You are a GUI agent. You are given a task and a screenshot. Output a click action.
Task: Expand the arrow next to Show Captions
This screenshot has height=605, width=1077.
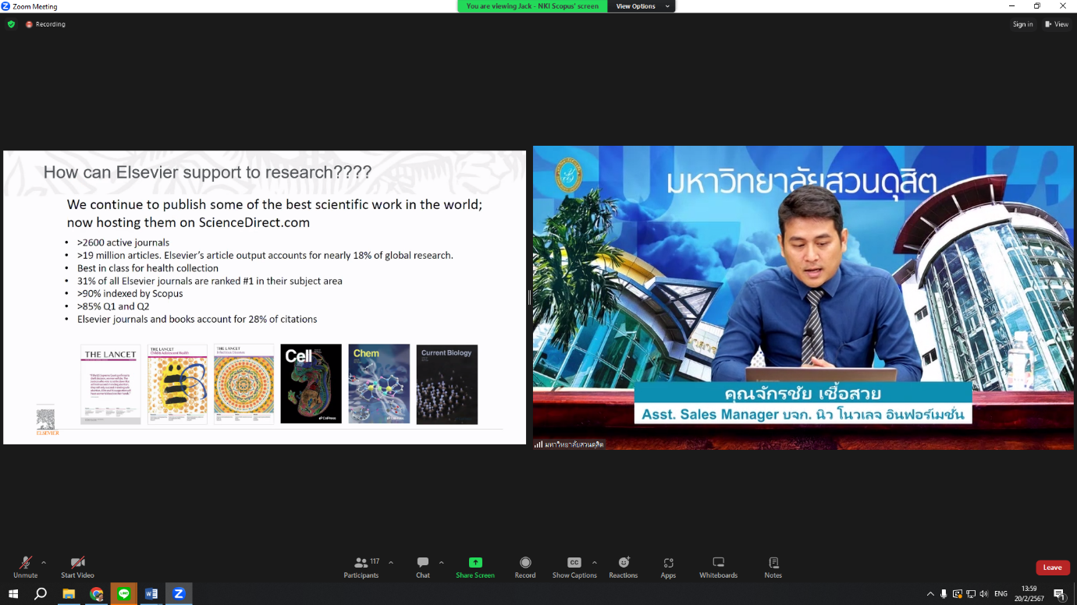point(595,562)
